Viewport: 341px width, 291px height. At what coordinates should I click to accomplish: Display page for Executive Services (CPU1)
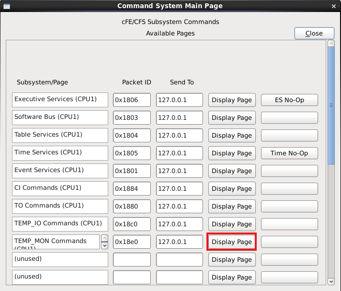click(x=231, y=100)
